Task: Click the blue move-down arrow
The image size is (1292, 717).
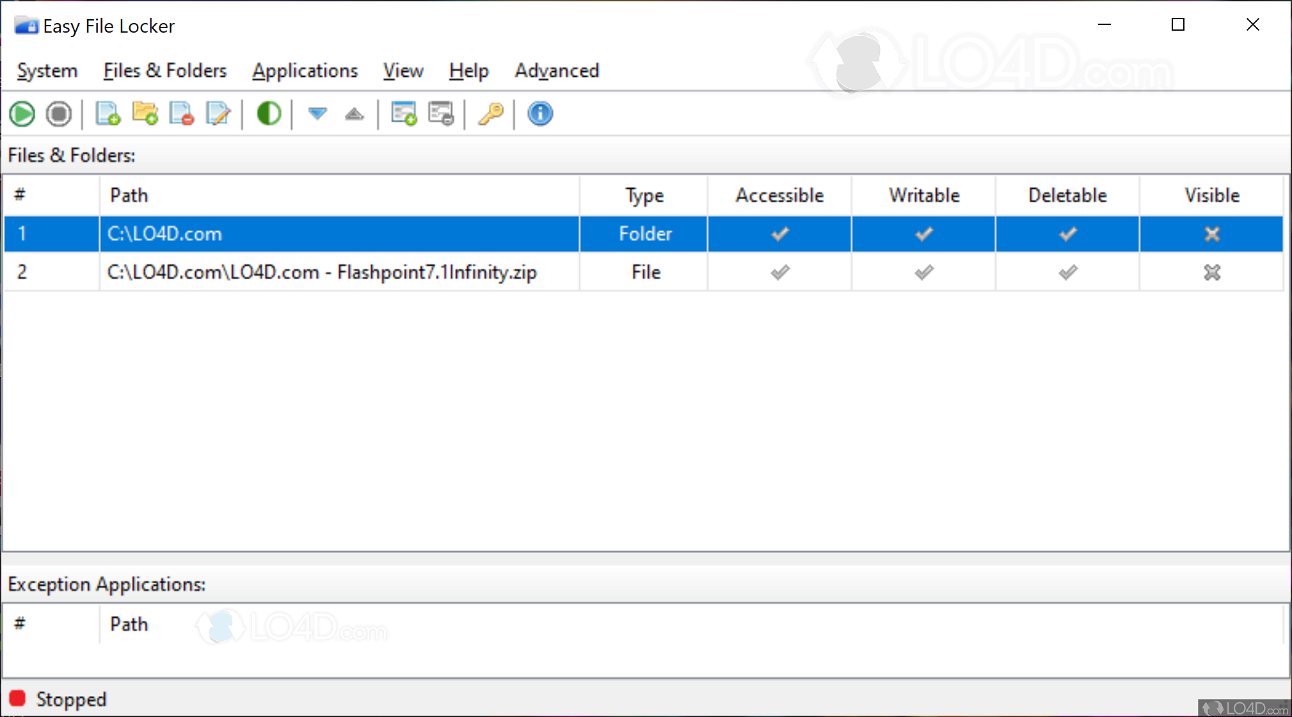Action: pyautogui.click(x=317, y=115)
